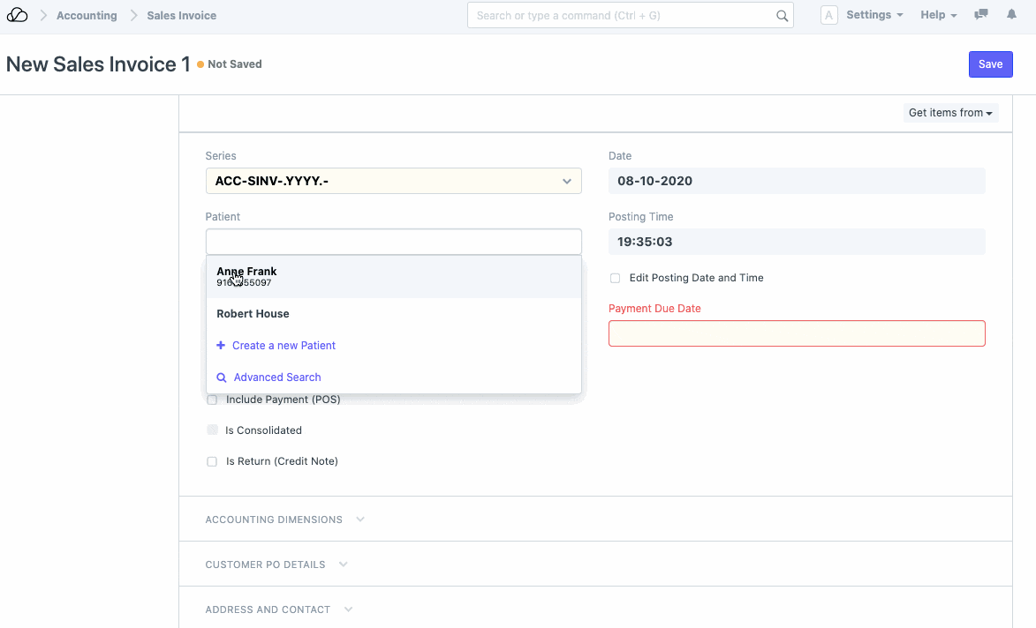Open the chat messages icon
The height and width of the screenshot is (628, 1036).
click(x=980, y=15)
